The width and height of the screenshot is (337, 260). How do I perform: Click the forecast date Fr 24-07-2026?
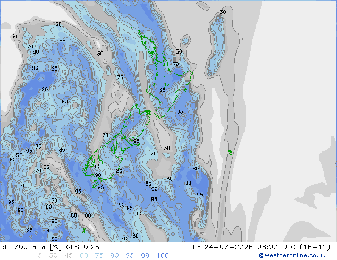(223, 247)
